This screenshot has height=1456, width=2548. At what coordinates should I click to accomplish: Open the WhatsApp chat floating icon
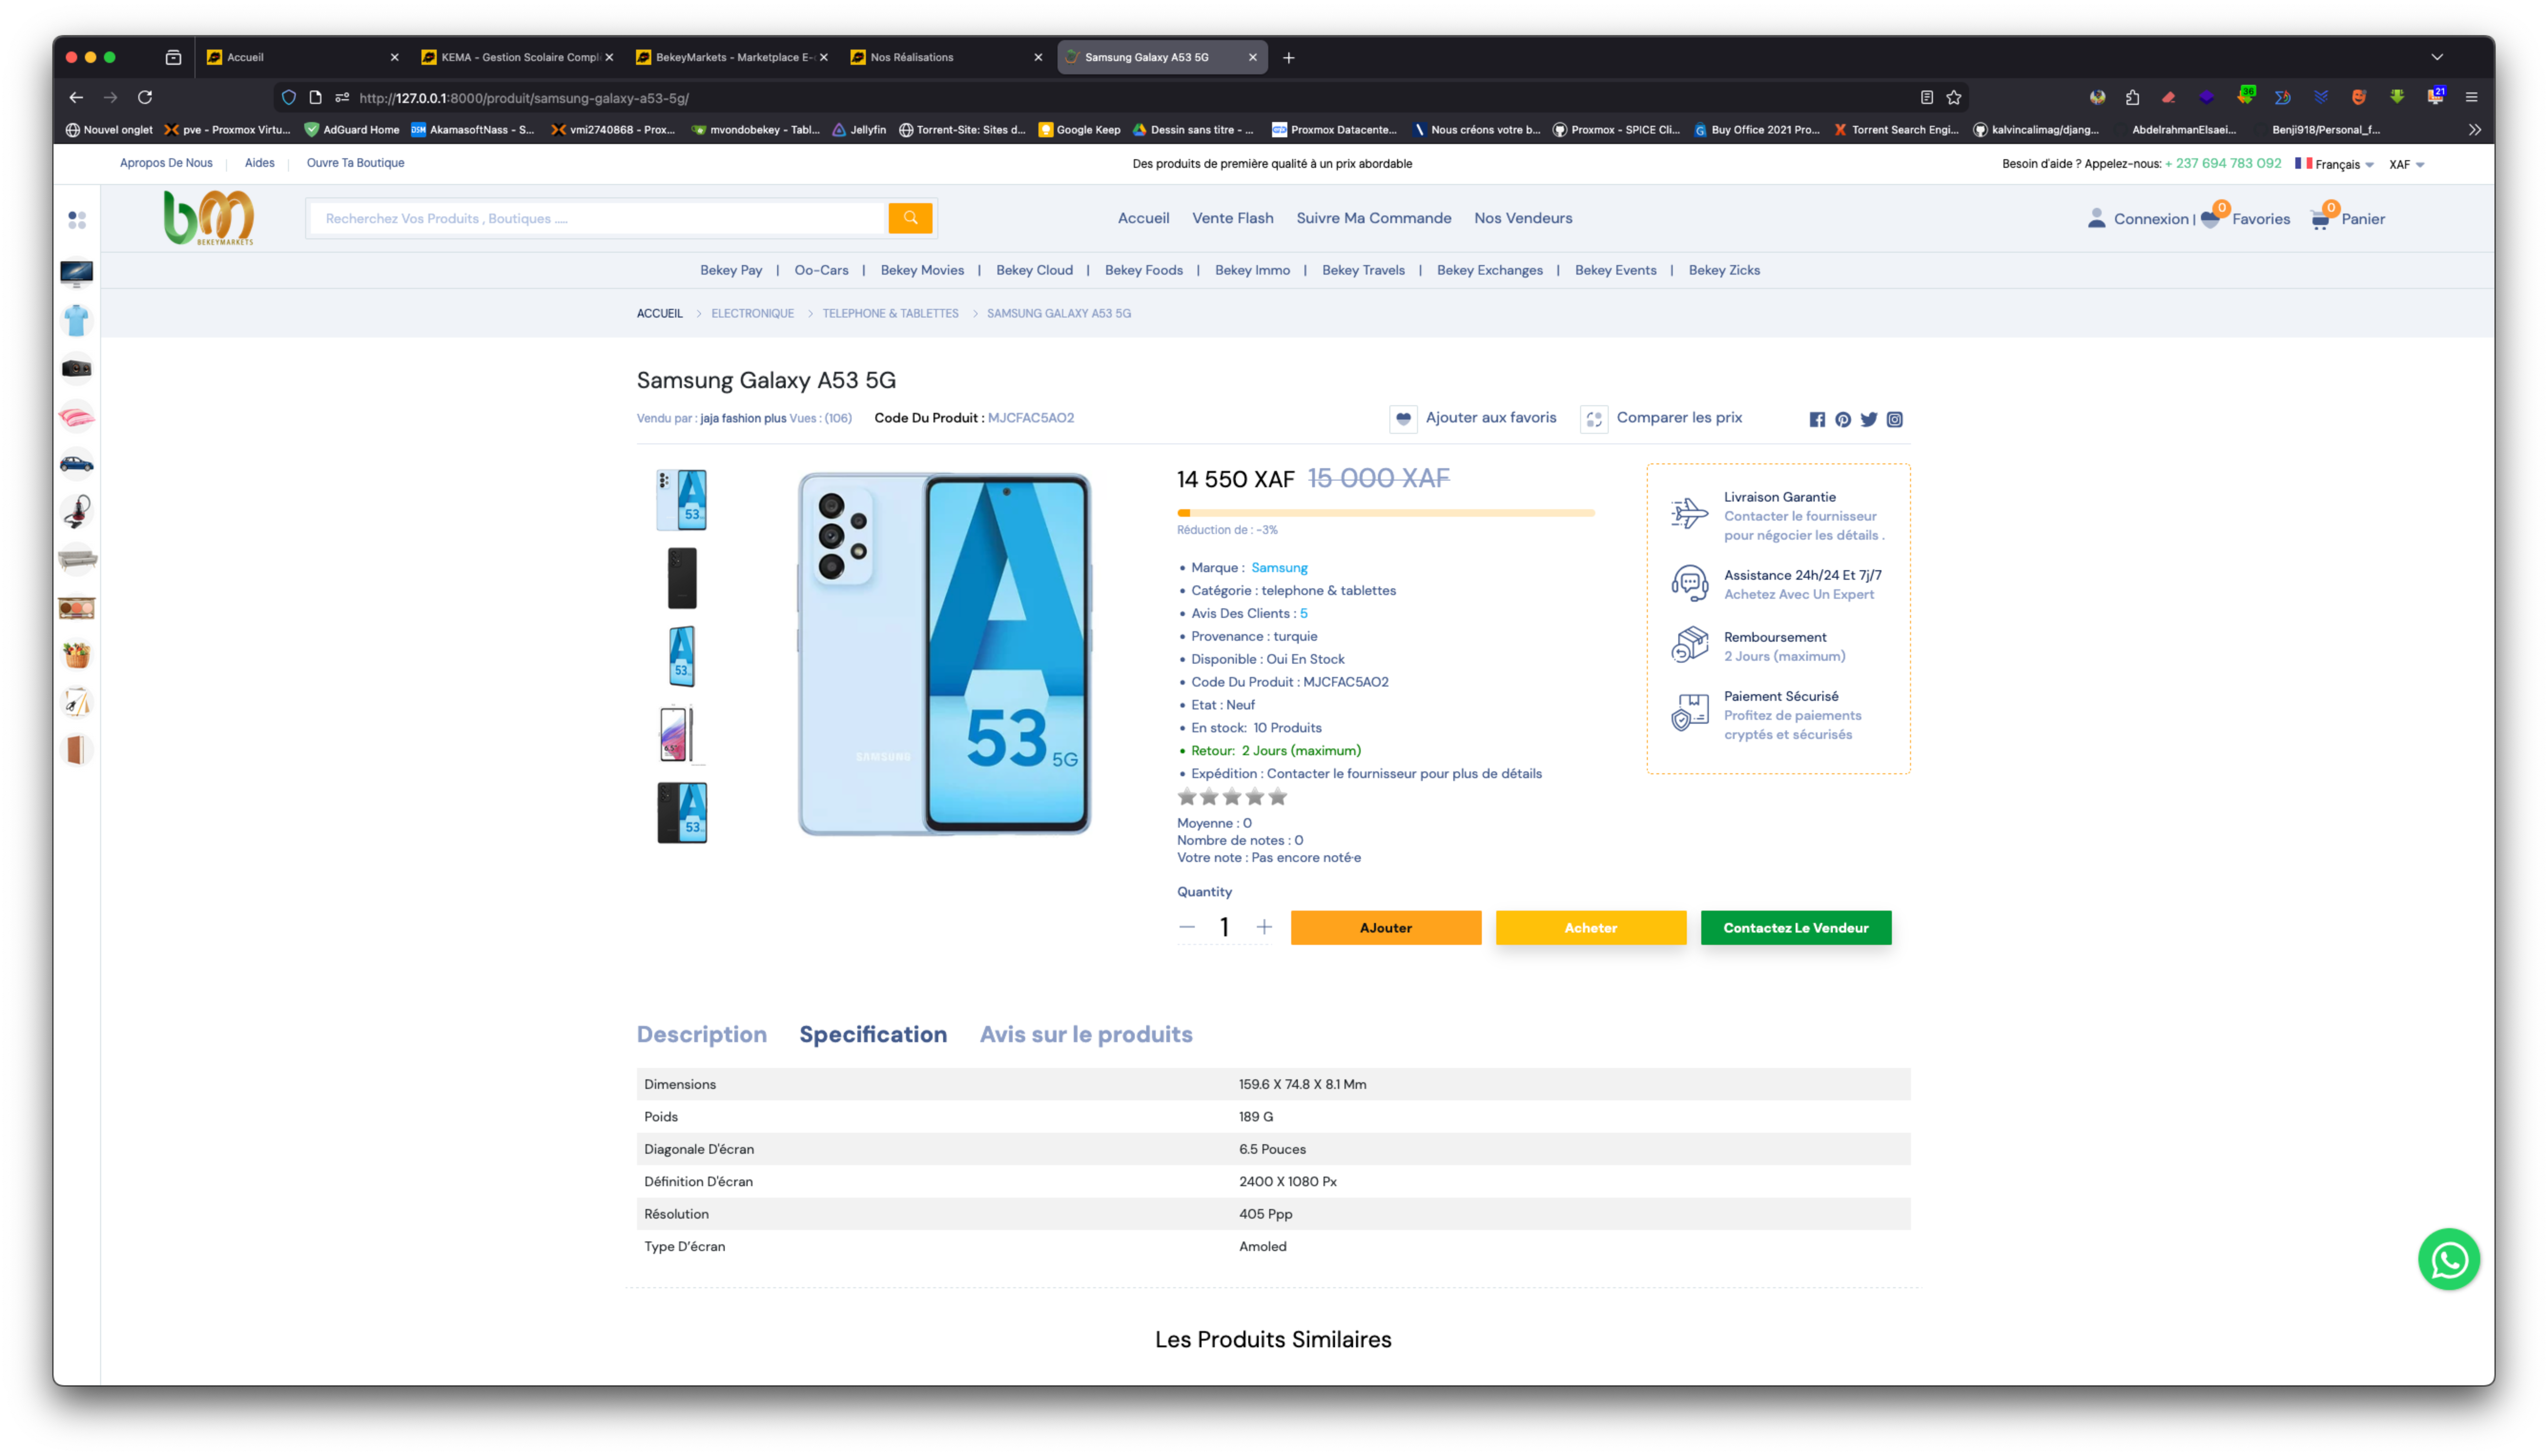(x=2448, y=1260)
